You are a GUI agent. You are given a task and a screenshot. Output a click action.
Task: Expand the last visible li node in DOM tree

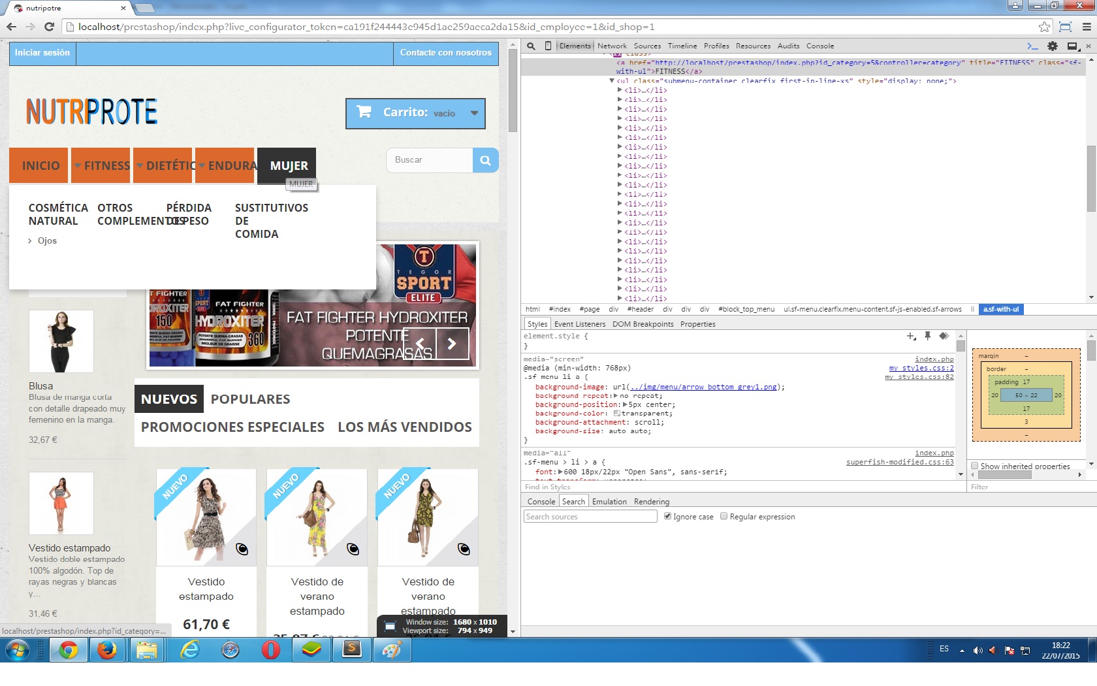(620, 299)
